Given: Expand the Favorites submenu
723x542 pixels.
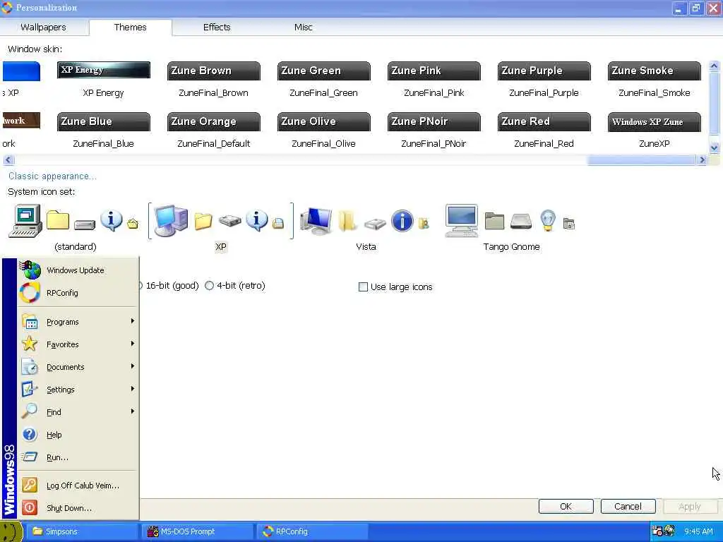Looking at the screenshot, I should coord(78,344).
